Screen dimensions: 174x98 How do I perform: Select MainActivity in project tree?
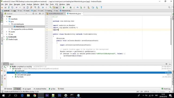[x=20, y=27]
